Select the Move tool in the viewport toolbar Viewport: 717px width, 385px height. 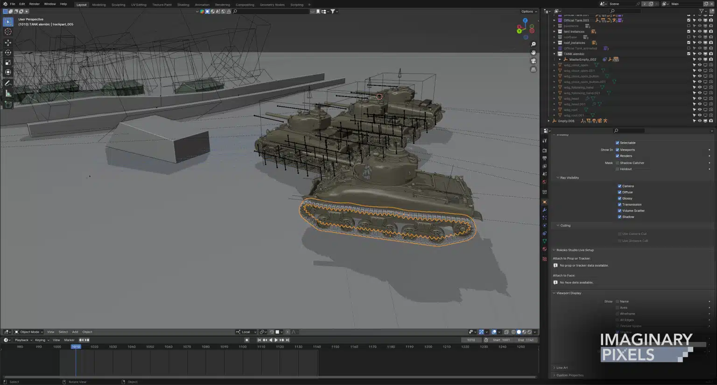pos(8,42)
